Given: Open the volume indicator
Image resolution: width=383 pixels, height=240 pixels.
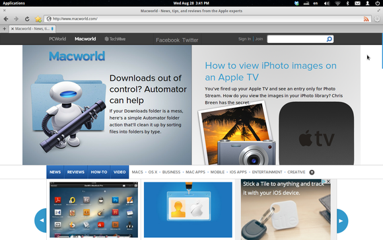Looking at the screenshot, I should click(327, 3).
